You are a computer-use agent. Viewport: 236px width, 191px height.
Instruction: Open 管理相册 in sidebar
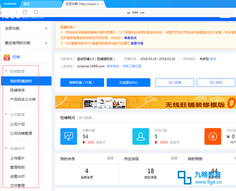click(x=17, y=167)
